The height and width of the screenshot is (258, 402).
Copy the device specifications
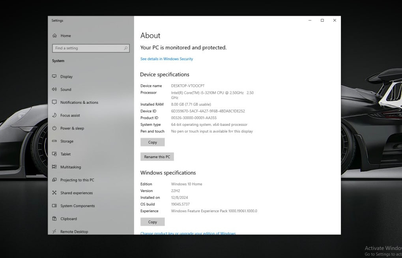(x=153, y=142)
